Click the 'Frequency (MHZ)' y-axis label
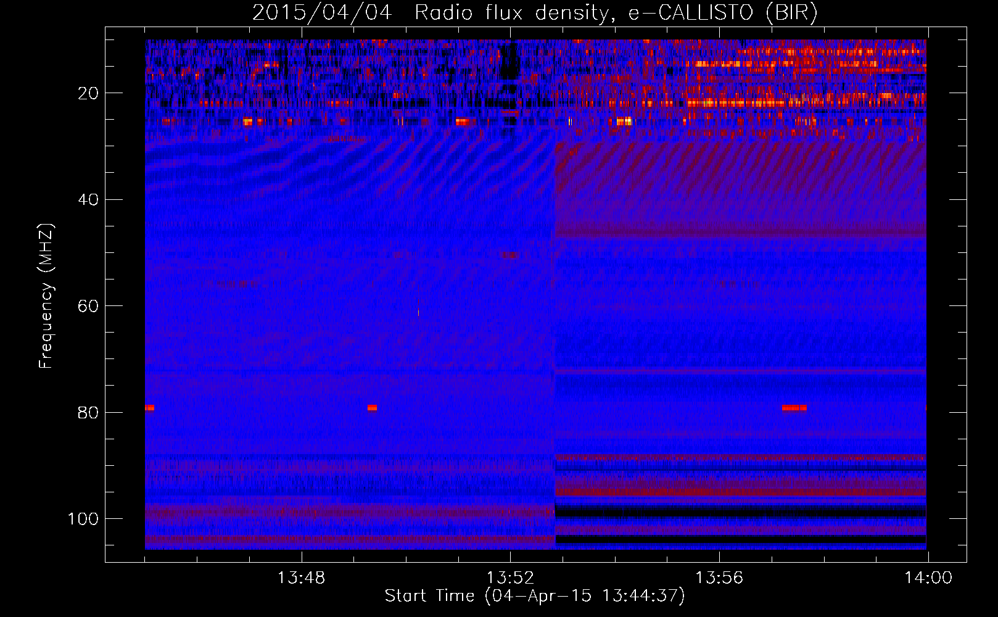998x617 pixels. click(46, 296)
